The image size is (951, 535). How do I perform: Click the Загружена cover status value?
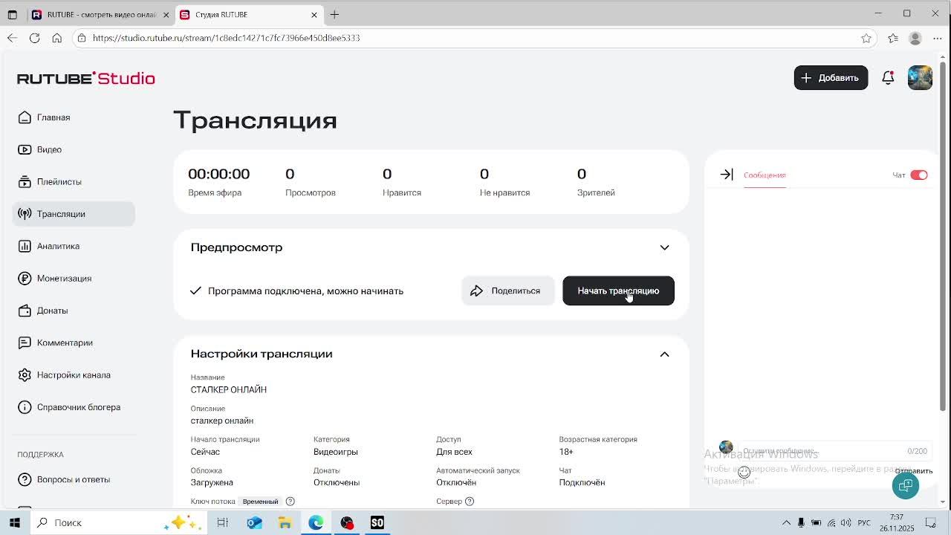click(212, 482)
